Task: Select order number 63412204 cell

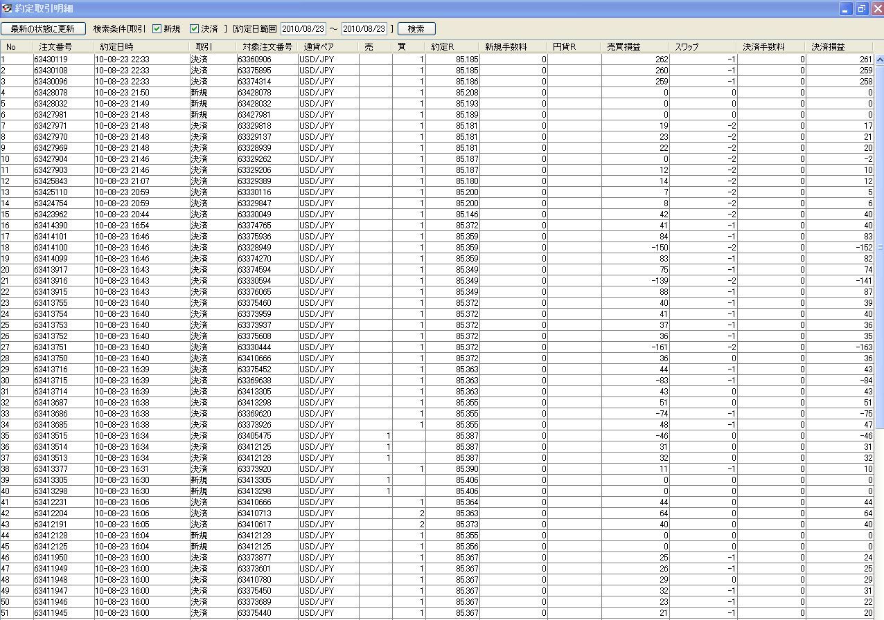Action: click(x=63, y=513)
